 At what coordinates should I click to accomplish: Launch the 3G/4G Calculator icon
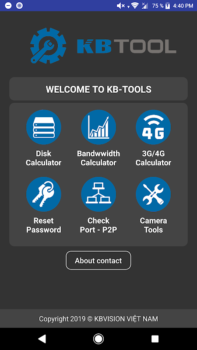pyautogui.click(x=153, y=127)
